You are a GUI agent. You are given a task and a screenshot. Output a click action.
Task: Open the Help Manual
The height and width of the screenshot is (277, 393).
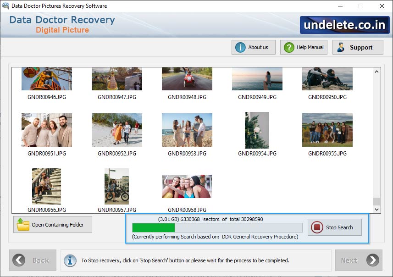point(304,47)
